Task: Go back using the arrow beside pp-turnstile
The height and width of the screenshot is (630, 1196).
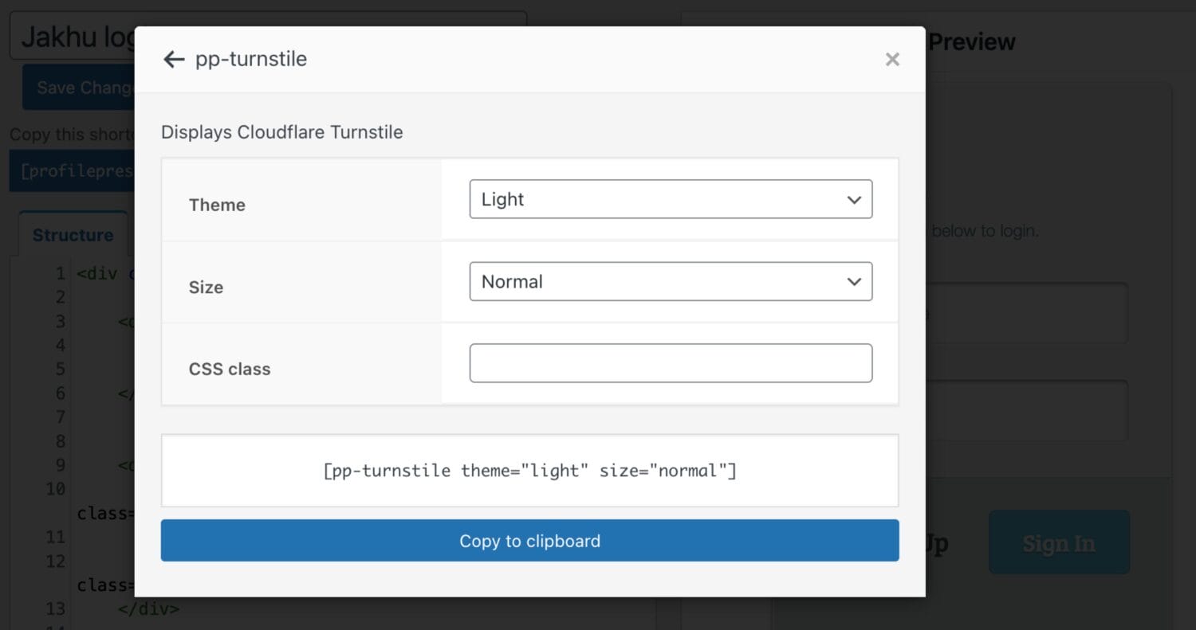Action: (x=173, y=59)
